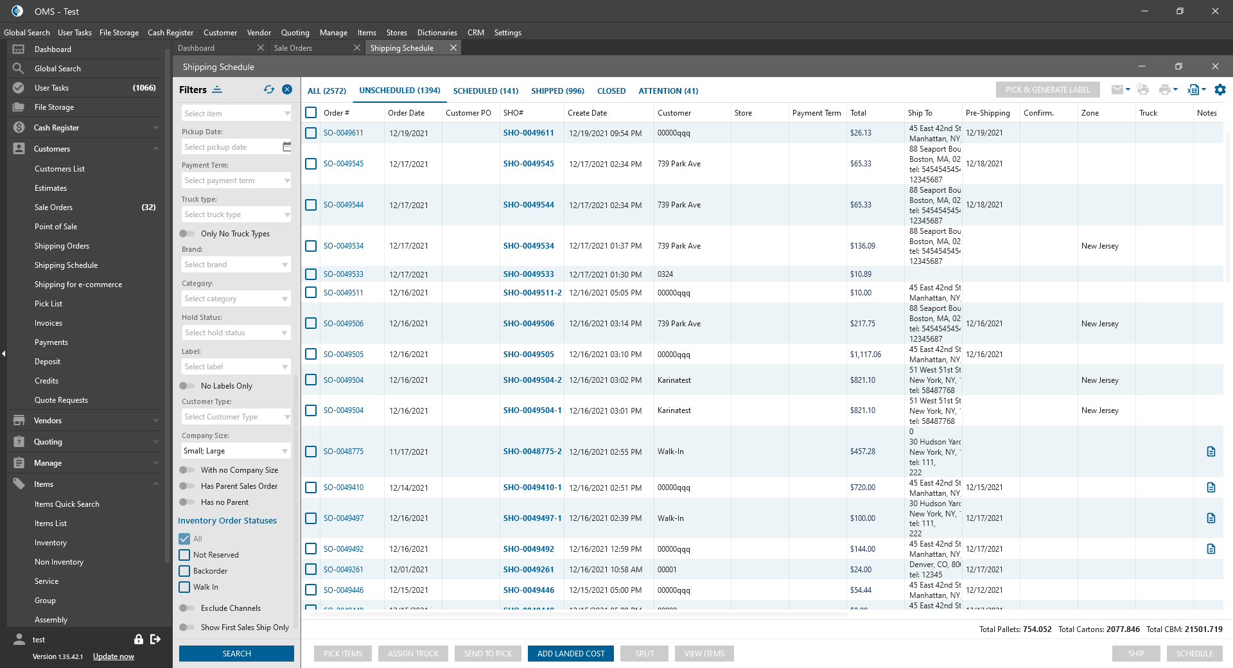Click the ADD LANDED COST button
Screen dimensions: 1233x668
pos(570,654)
